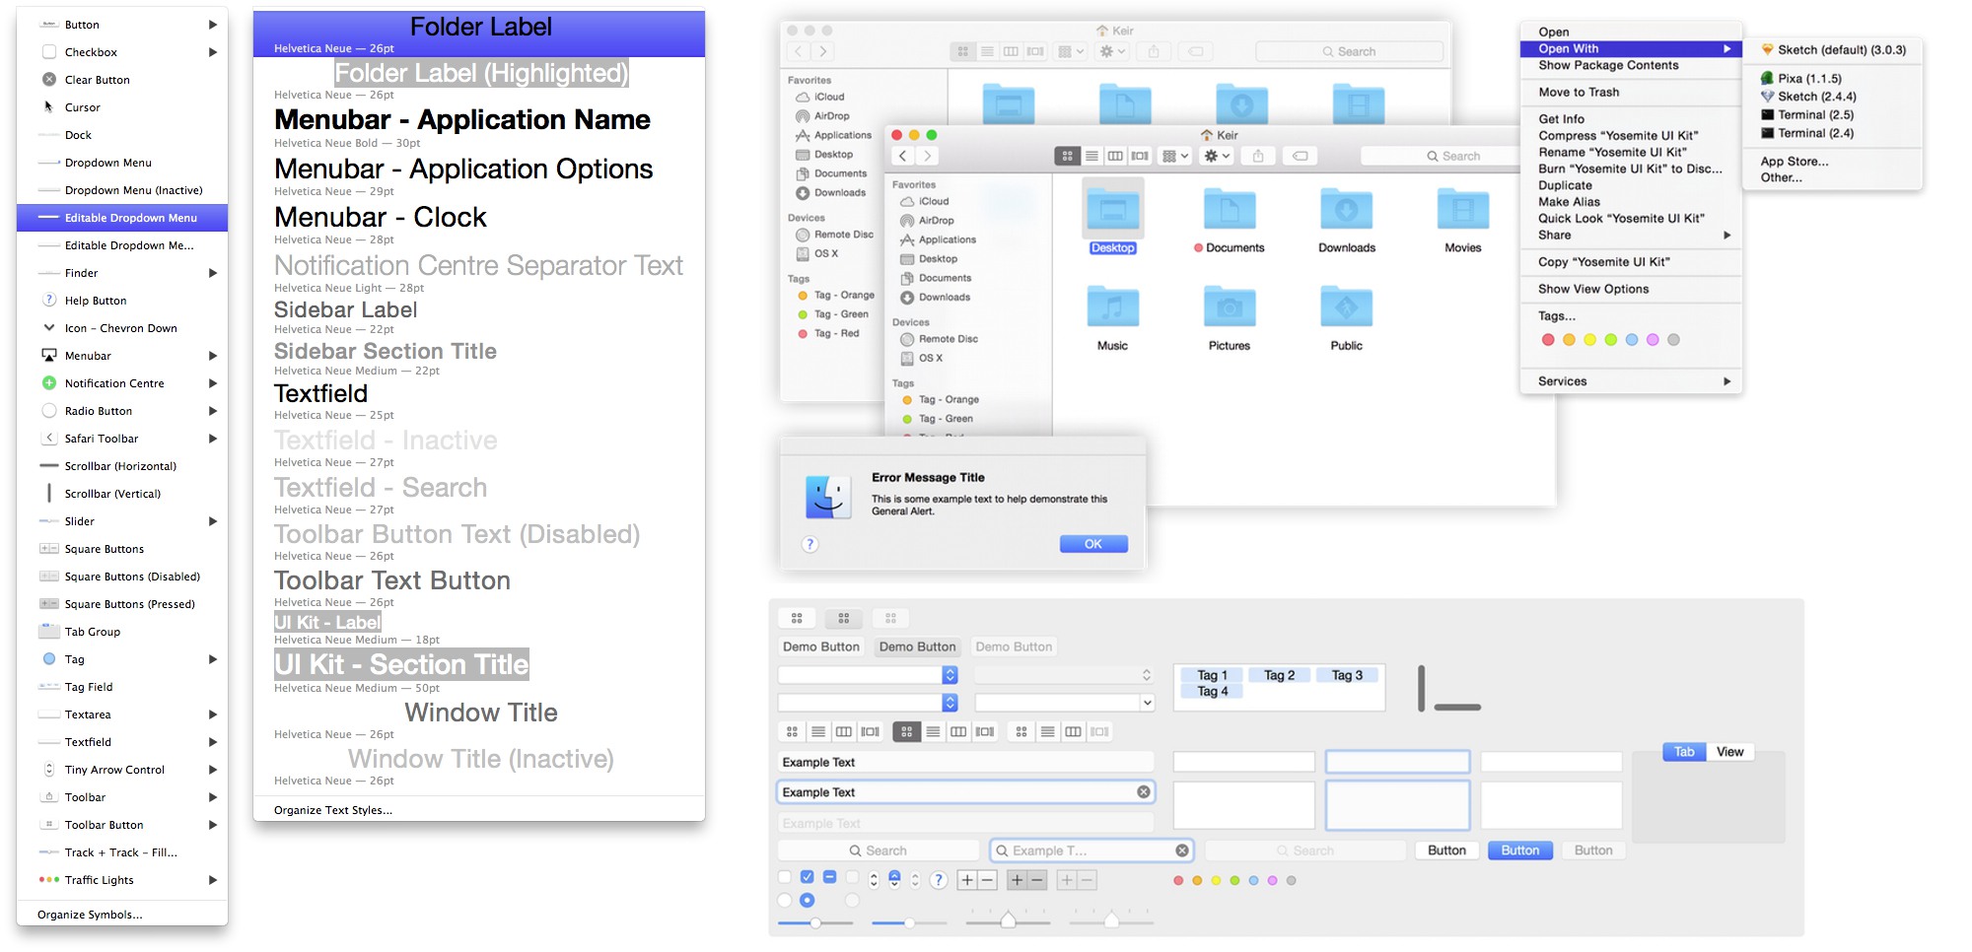The width and height of the screenshot is (1972, 952).
Task: Open Applications in the active Finder sidebar
Action: click(x=938, y=239)
